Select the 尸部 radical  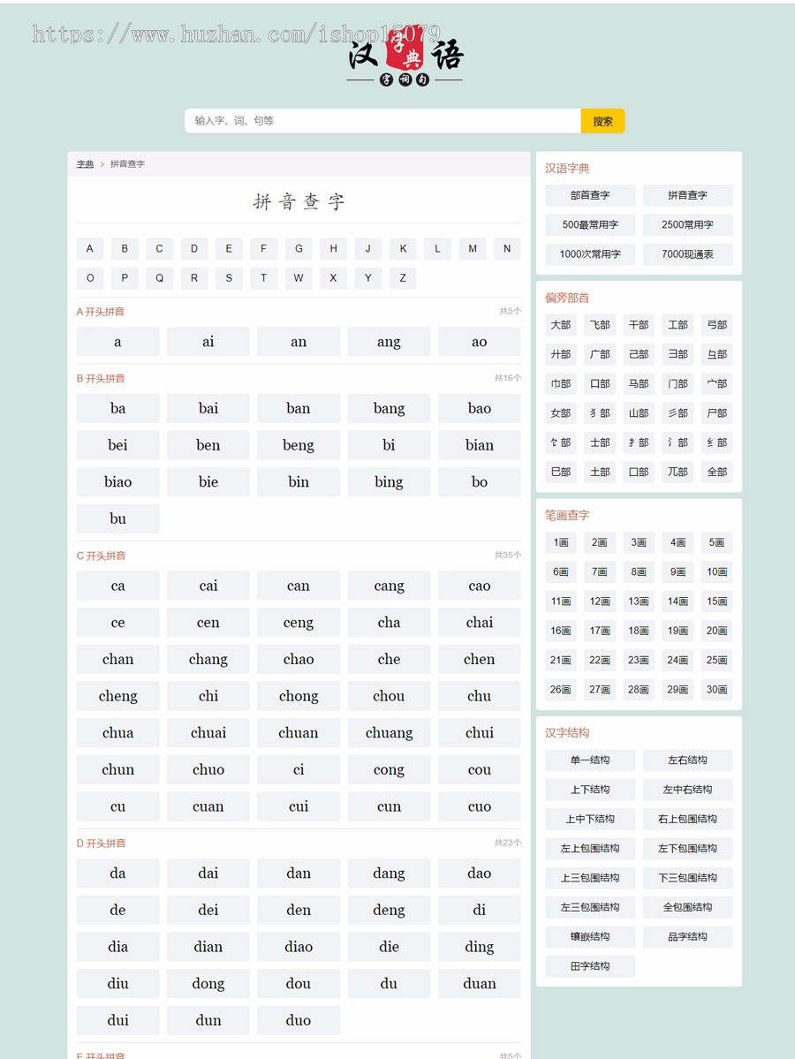pos(717,412)
